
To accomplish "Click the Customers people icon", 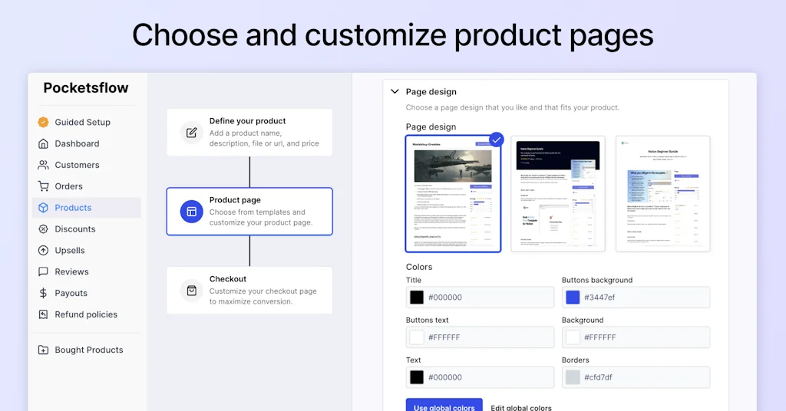I will tap(43, 165).
